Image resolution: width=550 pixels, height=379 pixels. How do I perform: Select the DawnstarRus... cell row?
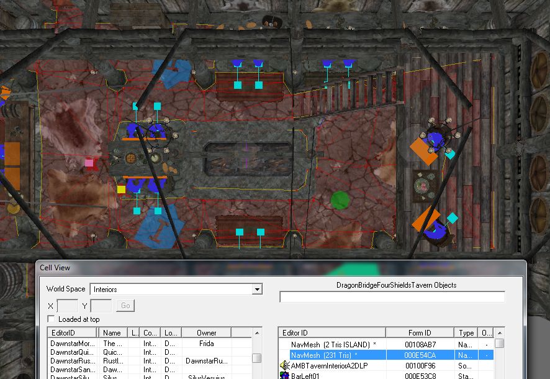[150, 361]
